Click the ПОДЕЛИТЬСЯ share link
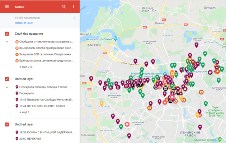This screenshot has height=143, width=226. click(x=24, y=23)
